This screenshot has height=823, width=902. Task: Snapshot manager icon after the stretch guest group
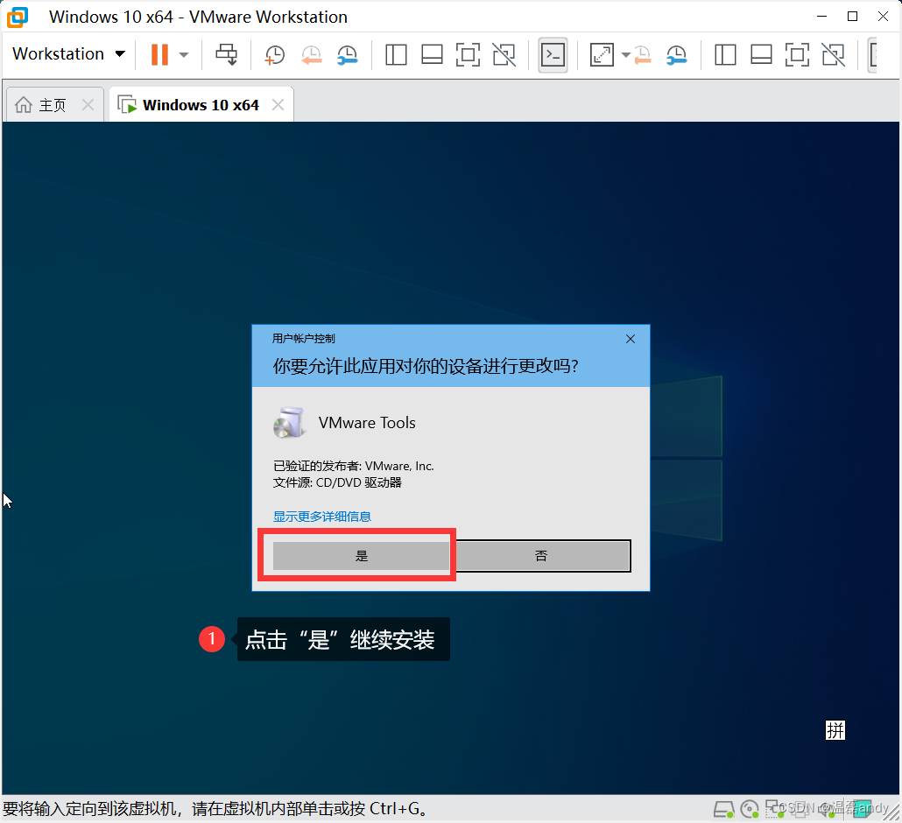(676, 55)
